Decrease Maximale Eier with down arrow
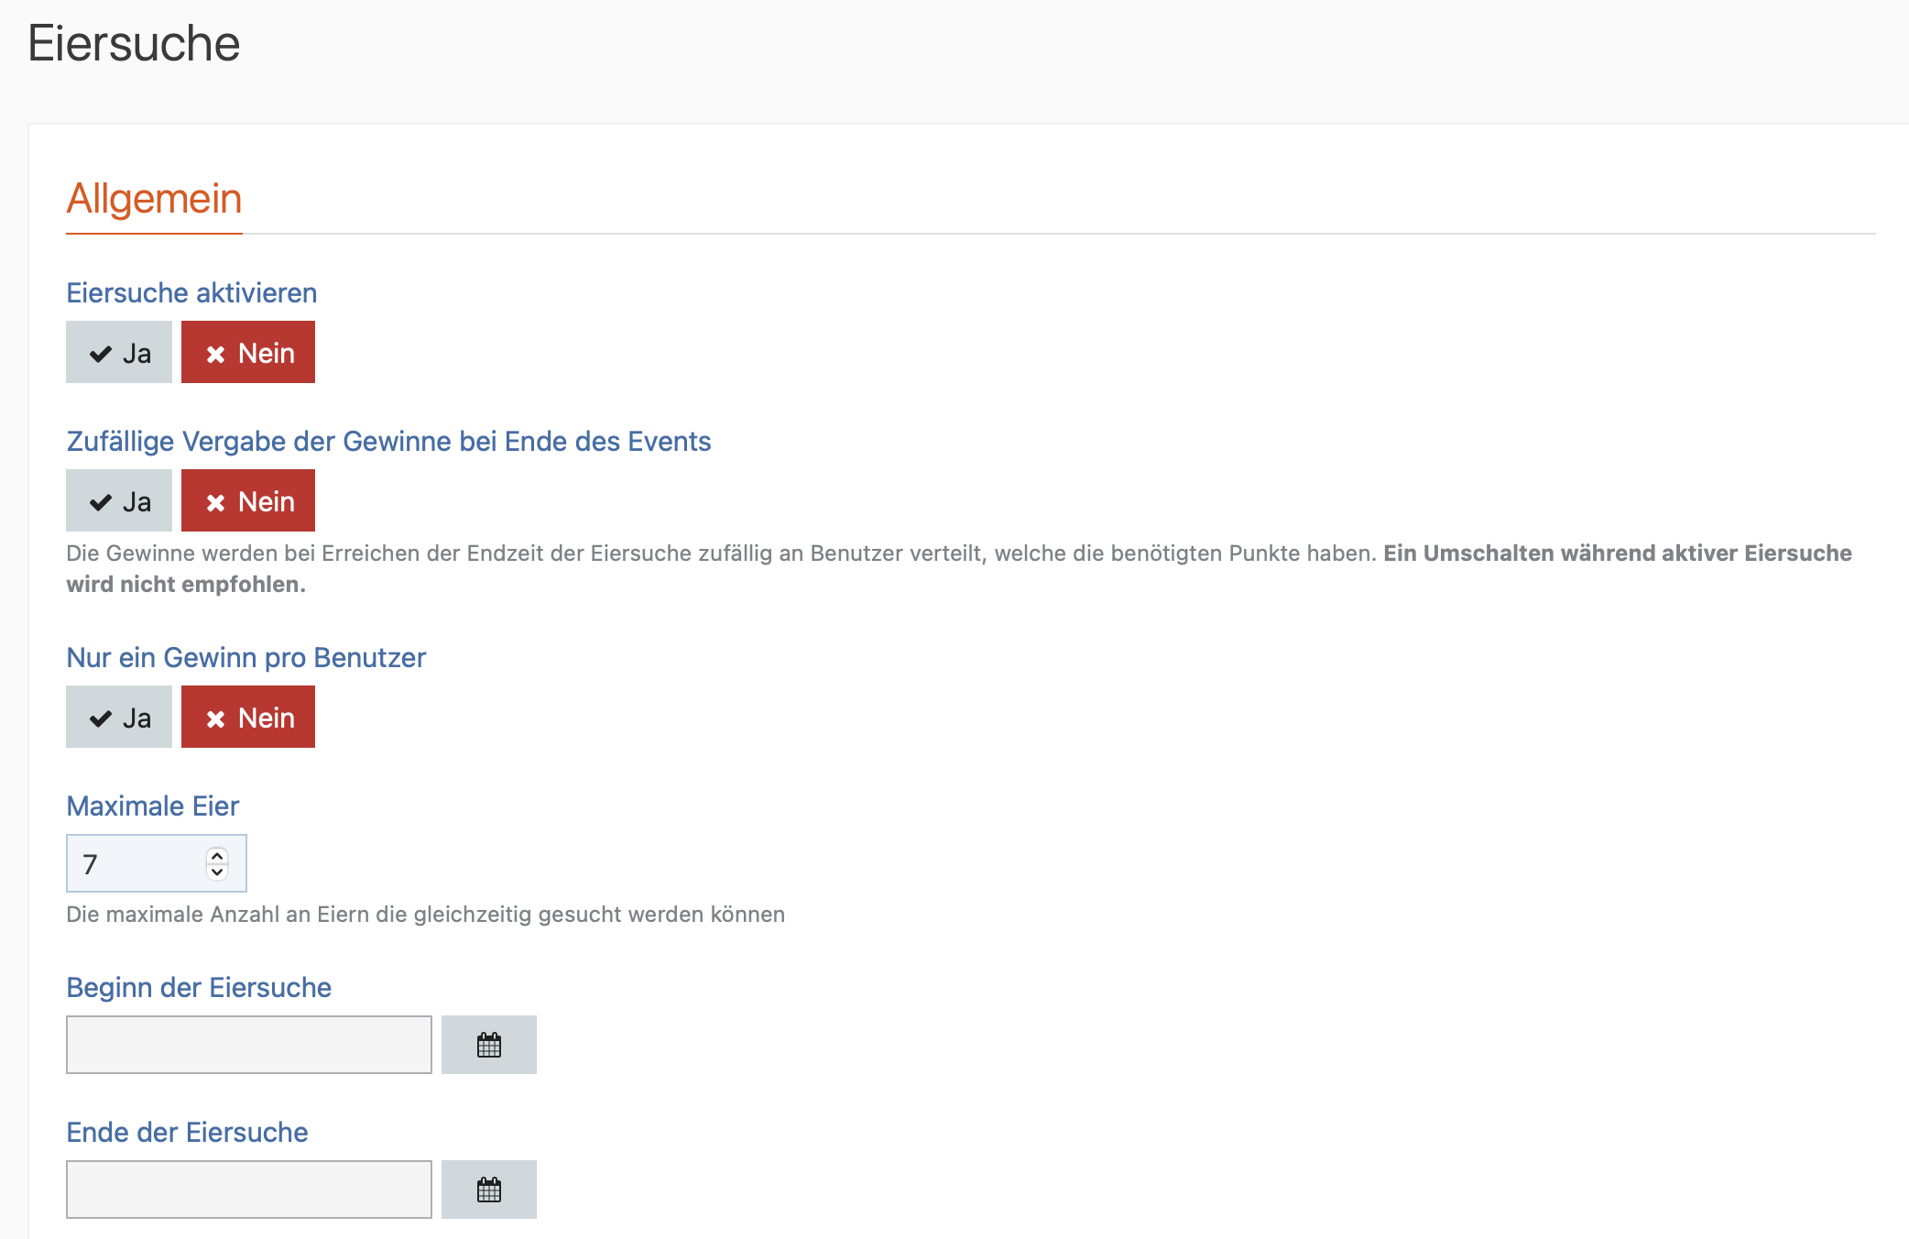The height and width of the screenshot is (1239, 1909). 217,872
